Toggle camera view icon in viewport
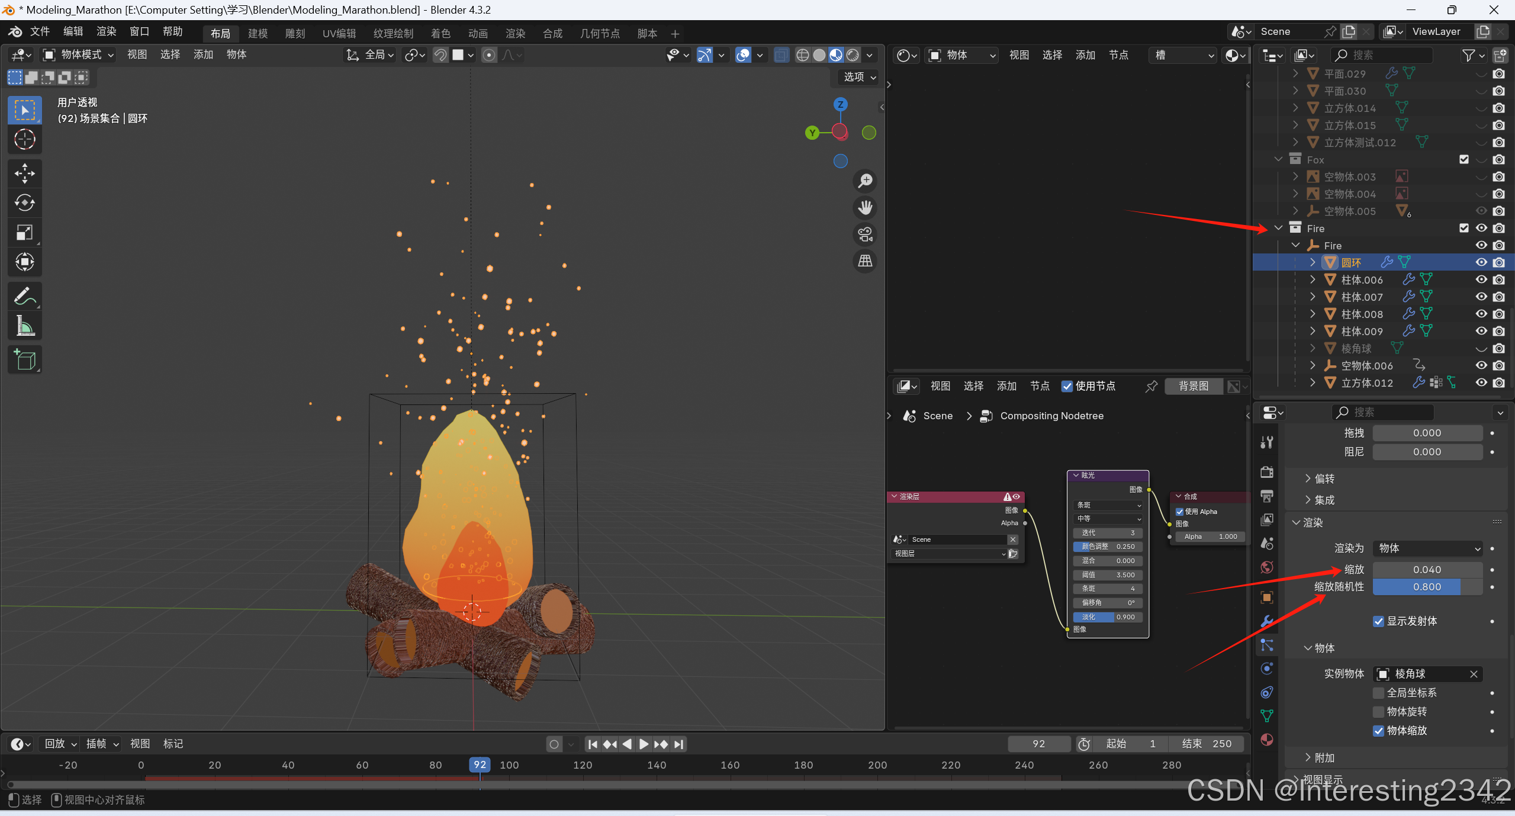The image size is (1515, 816). pos(865,234)
